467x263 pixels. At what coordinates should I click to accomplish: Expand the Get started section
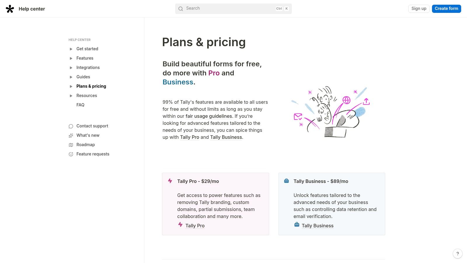(71, 49)
